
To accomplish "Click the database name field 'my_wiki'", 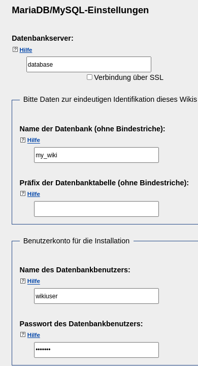I will pos(96,155).
